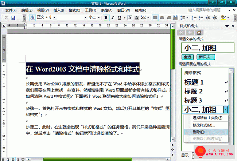Click the 全选 button

[x=187, y=57]
